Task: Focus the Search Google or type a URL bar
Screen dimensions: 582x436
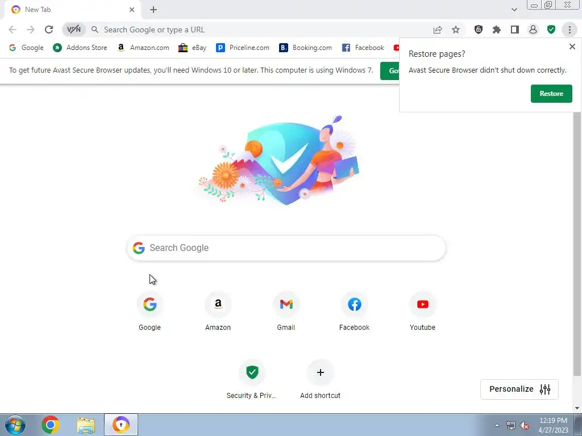Action: tap(260, 30)
